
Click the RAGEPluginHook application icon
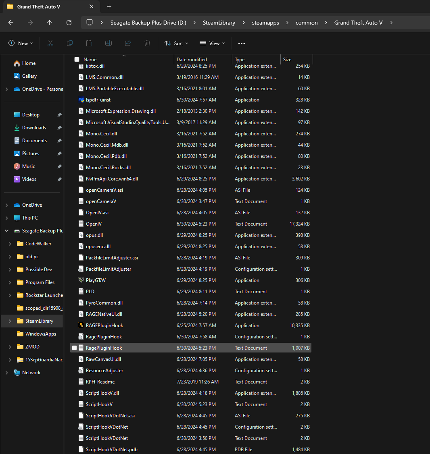pos(81,325)
